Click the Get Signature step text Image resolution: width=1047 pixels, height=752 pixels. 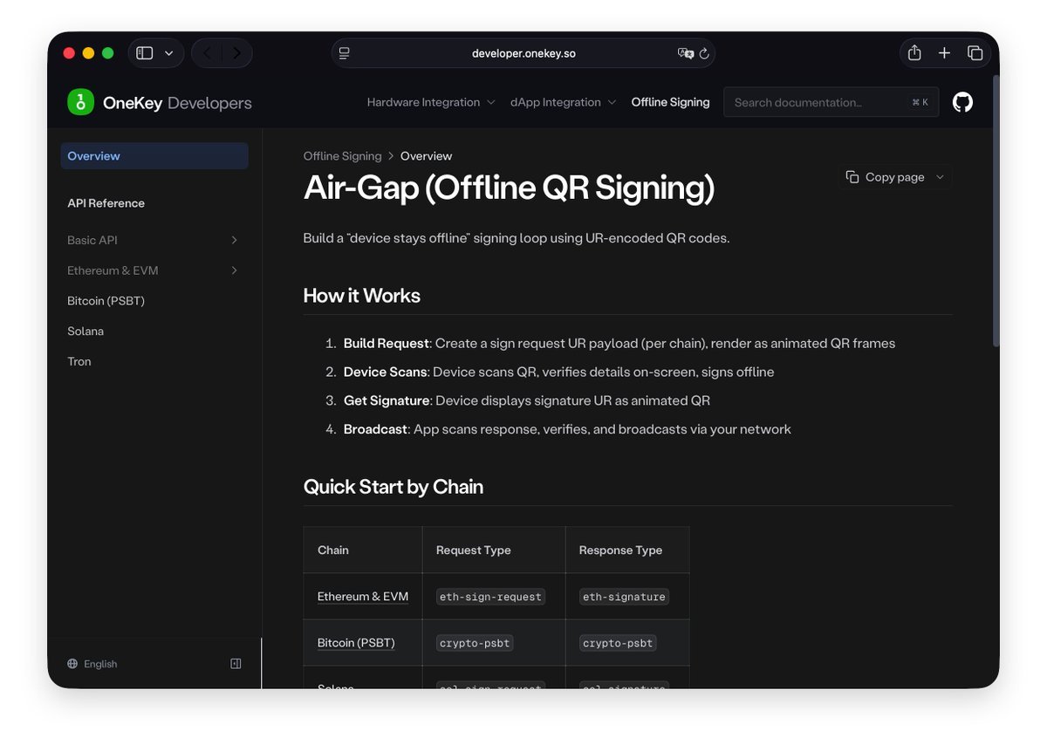coord(527,401)
